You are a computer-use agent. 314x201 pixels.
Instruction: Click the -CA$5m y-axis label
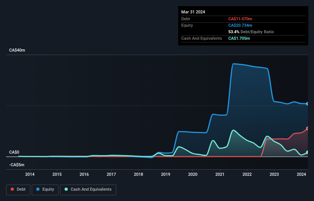tap(16, 165)
